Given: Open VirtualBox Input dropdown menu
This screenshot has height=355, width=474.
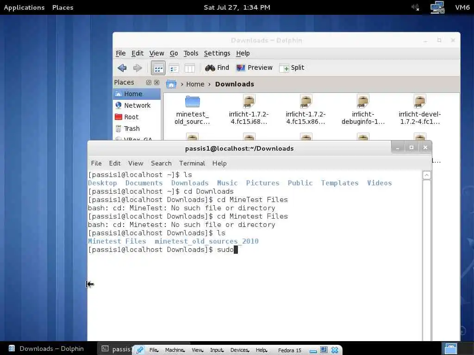Looking at the screenshot, I should 217,350.
